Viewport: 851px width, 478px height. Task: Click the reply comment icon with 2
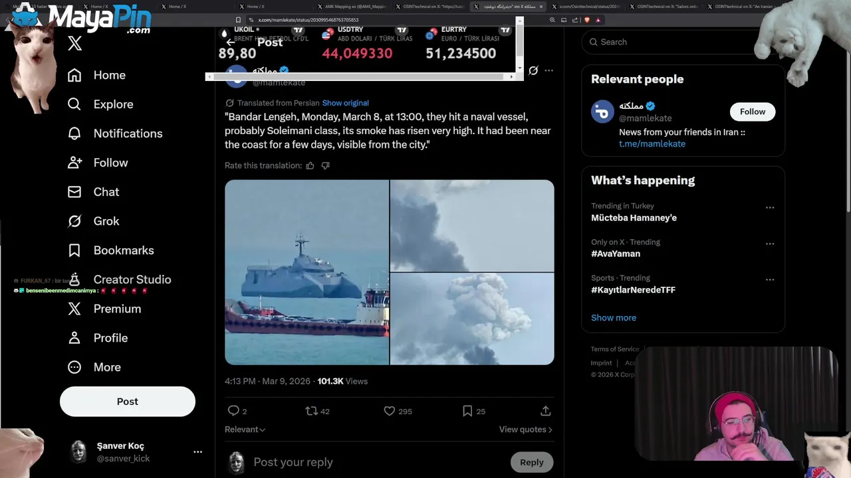tap(233, 411)
